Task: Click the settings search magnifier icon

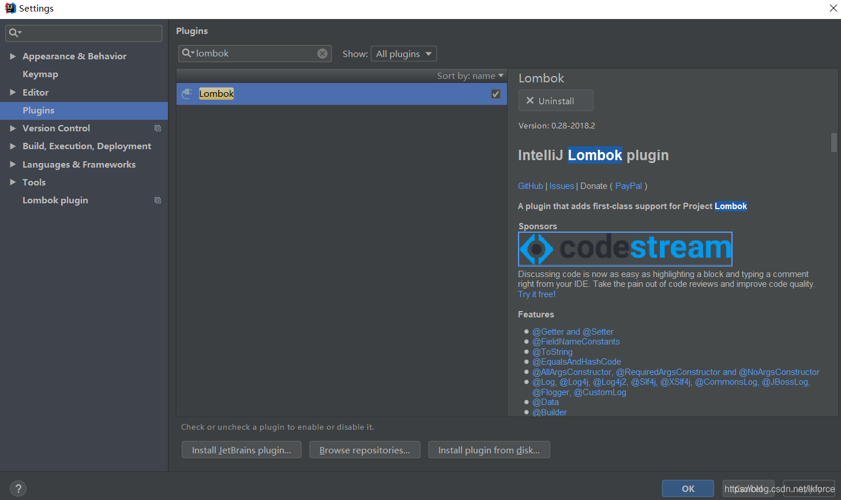Action: click(x=13, y=33)
